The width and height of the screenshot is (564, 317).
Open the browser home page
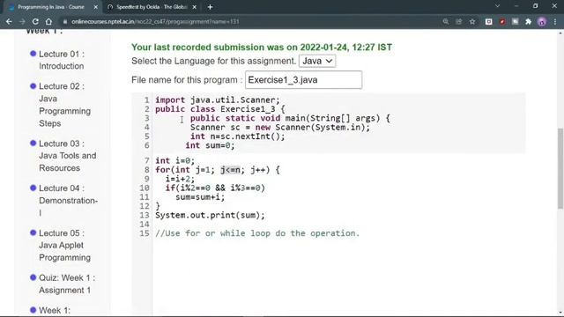(48, 21)
